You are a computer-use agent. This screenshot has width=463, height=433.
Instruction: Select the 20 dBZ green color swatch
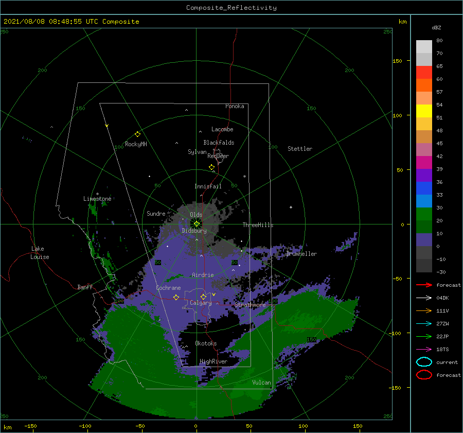(424, 227)
